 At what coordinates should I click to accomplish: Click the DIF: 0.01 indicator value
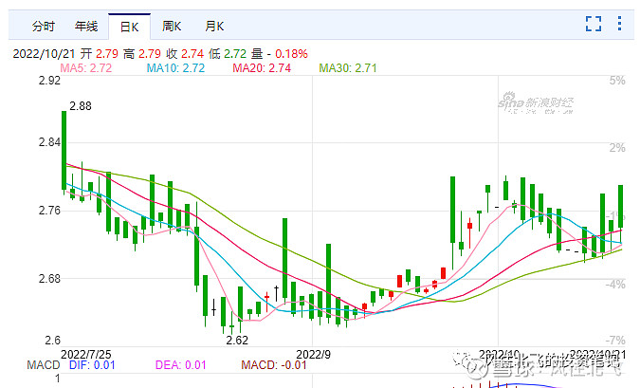tap(92, 364)
